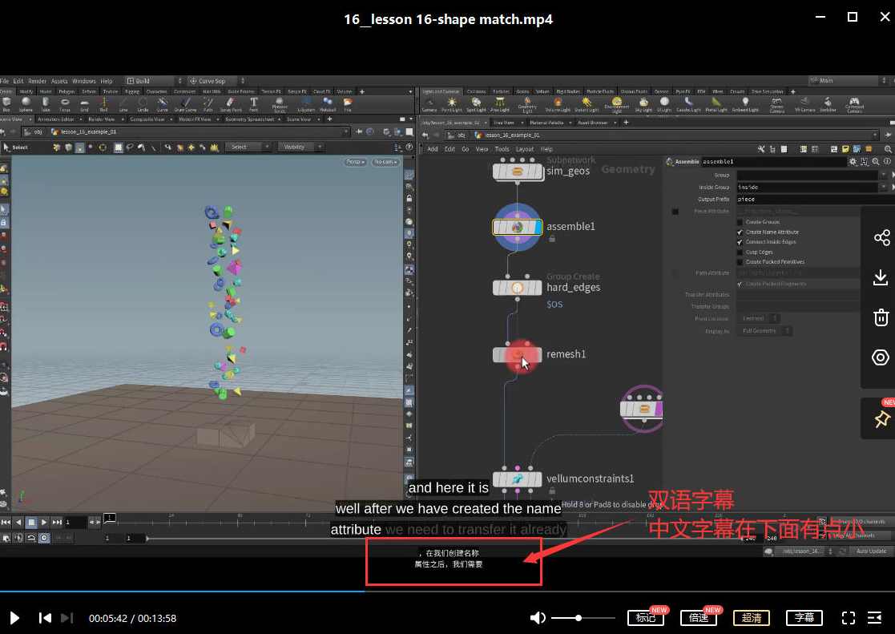Viewport: 895px width, 634px height.
Task: Click the 字幕 subtitles button in the player
Action: (x=804, y=617)
